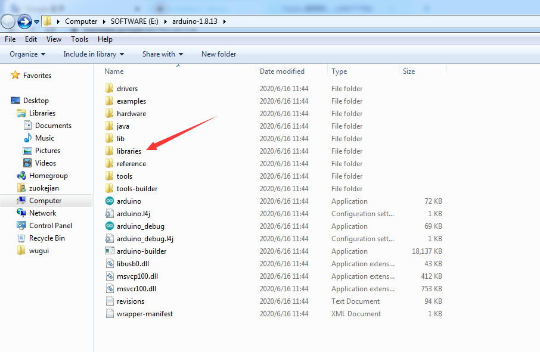Click the examples folder icon
This screenshot has height=352, width=540.
click(109, 101)
